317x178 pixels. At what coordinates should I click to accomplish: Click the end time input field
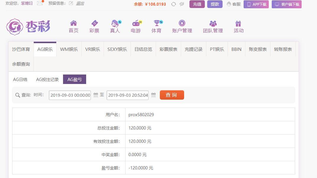tap(128, 95)
